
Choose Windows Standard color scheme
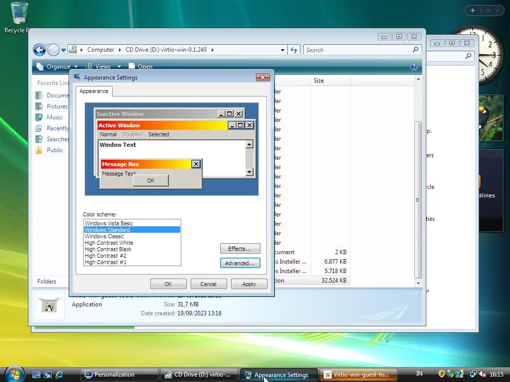coord(131,230)
